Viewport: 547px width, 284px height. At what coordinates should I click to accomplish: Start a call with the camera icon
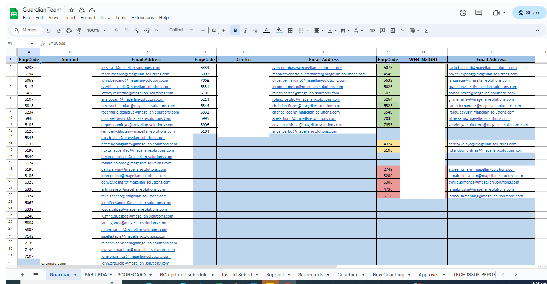[496, 13]
